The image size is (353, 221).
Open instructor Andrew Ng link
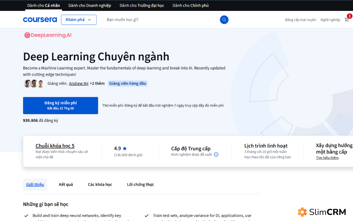tap(79, 83)
